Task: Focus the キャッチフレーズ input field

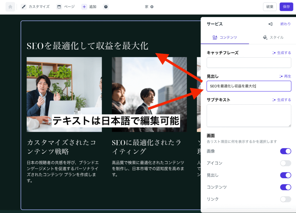Action: pyautogui.click(x=249, y=62)
